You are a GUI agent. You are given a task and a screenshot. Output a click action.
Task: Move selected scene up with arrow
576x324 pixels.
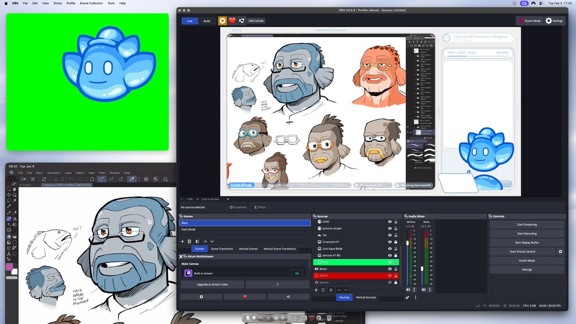pos(205,241)
